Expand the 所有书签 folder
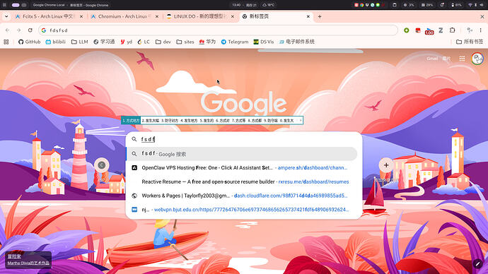The image size is (488, 274). coord(470,42)
